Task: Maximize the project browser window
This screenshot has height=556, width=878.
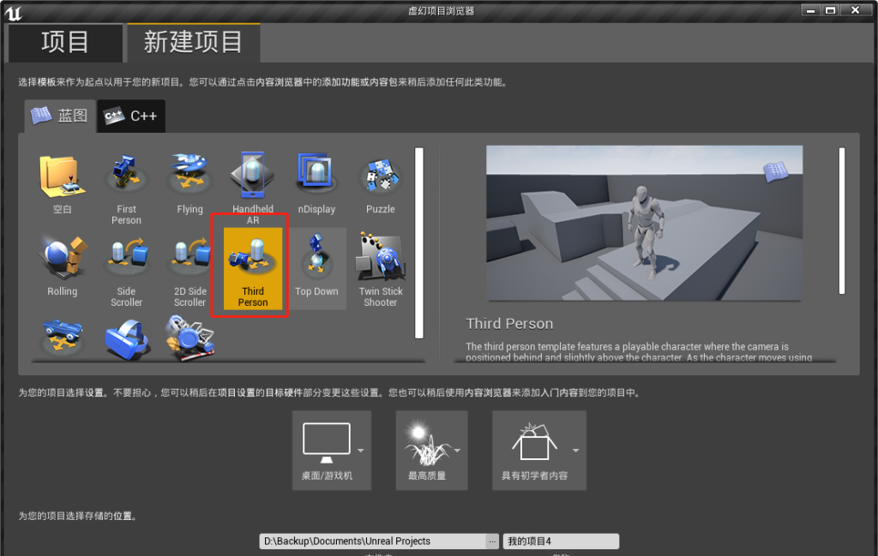Action: (830, 10)
